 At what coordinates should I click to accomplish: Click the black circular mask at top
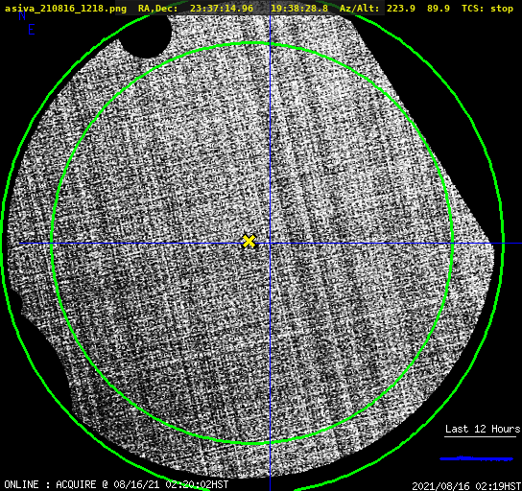146,35
